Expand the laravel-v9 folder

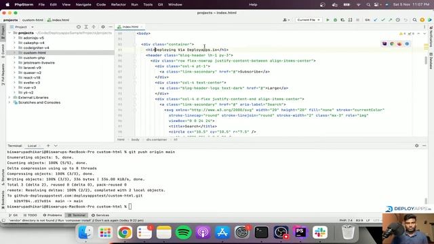pyautogui.click(x=14, y=68)
